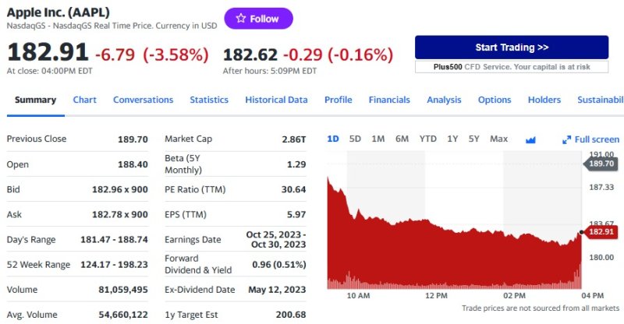Open the Conversations tab
This screenshot has width=624, height=324.
pos(143,100)
